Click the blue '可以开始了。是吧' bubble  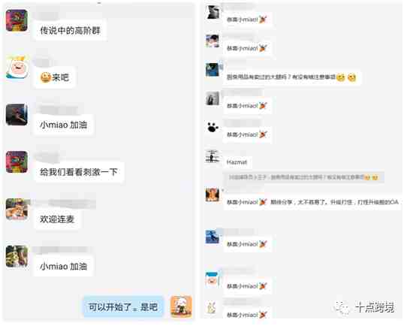click(x=123, y=307)
